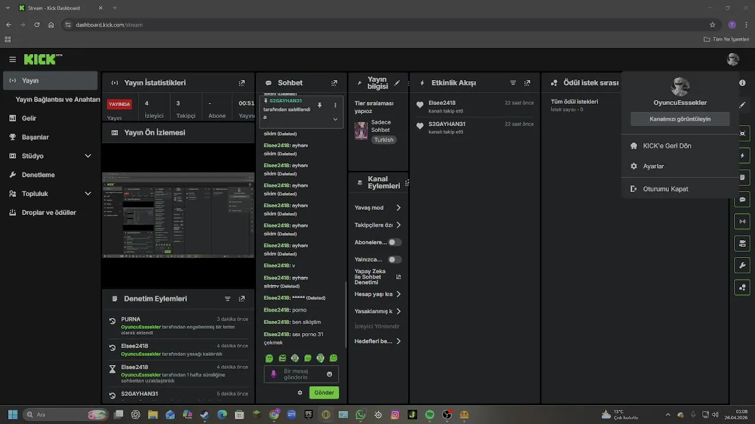Viewport: 755px width, 424px height.
Task: Expand the Stüdyo sidebar section
Action: pyautogui.click(x=88, y=156)
